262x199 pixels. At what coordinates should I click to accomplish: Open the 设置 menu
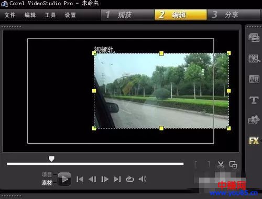coord(70,15)
